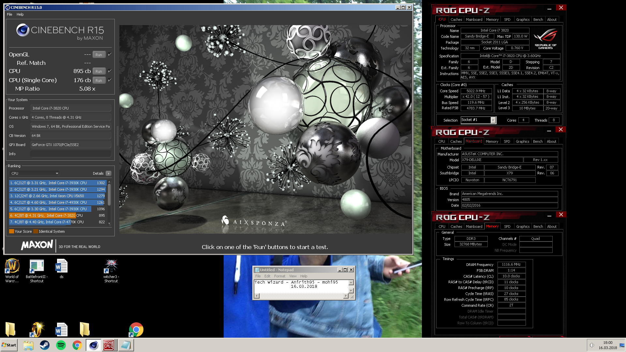Select ranking row 1 i7-3930K 1302
626x352 pixels.
[57, 183]
